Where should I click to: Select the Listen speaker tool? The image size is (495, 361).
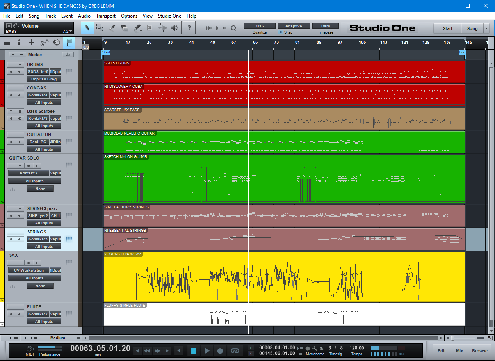[x=174, y=28]
